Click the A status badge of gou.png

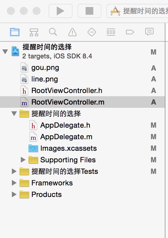pos(154,68)
